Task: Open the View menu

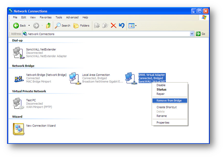Action: [33, 18]
